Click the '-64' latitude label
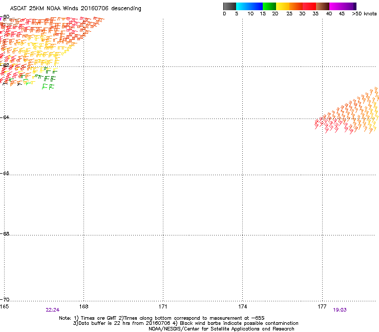Viewport: 379px width, 332px height. click(x=5, y=117)
